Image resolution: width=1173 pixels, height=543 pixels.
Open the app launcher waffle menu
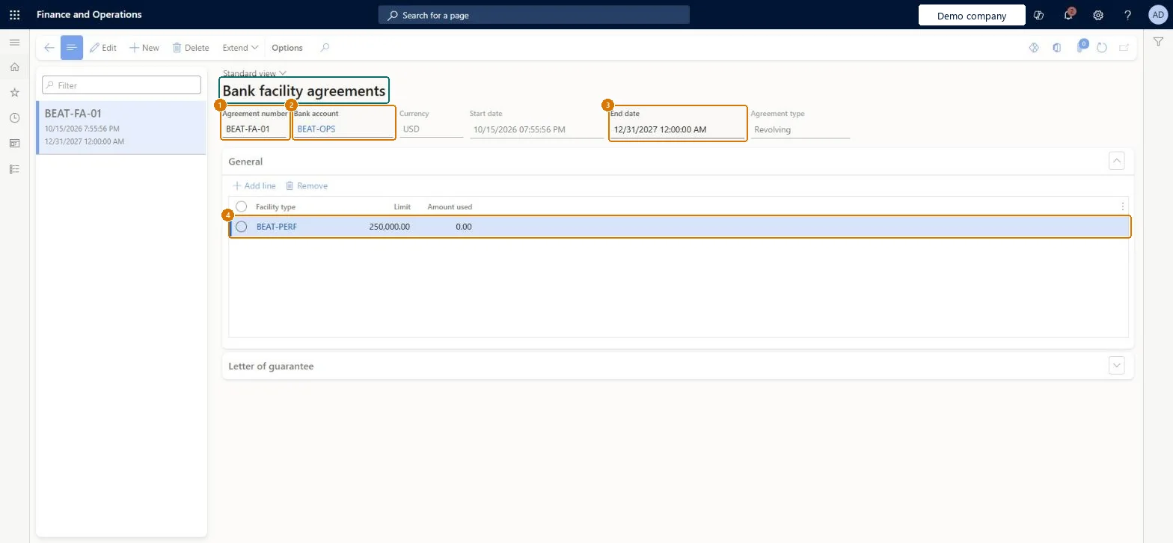coord(14,15)
